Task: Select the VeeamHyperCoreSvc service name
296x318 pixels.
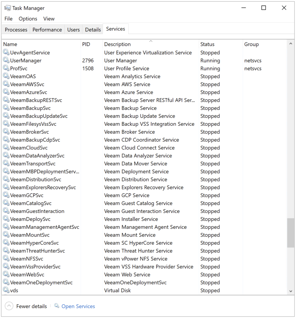Action: tap(34, 243)
